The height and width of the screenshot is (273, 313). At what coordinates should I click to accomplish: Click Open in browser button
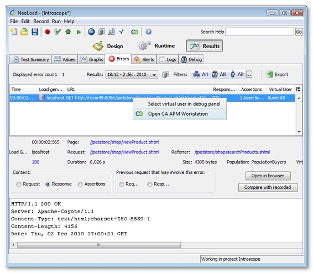(268, 176)
